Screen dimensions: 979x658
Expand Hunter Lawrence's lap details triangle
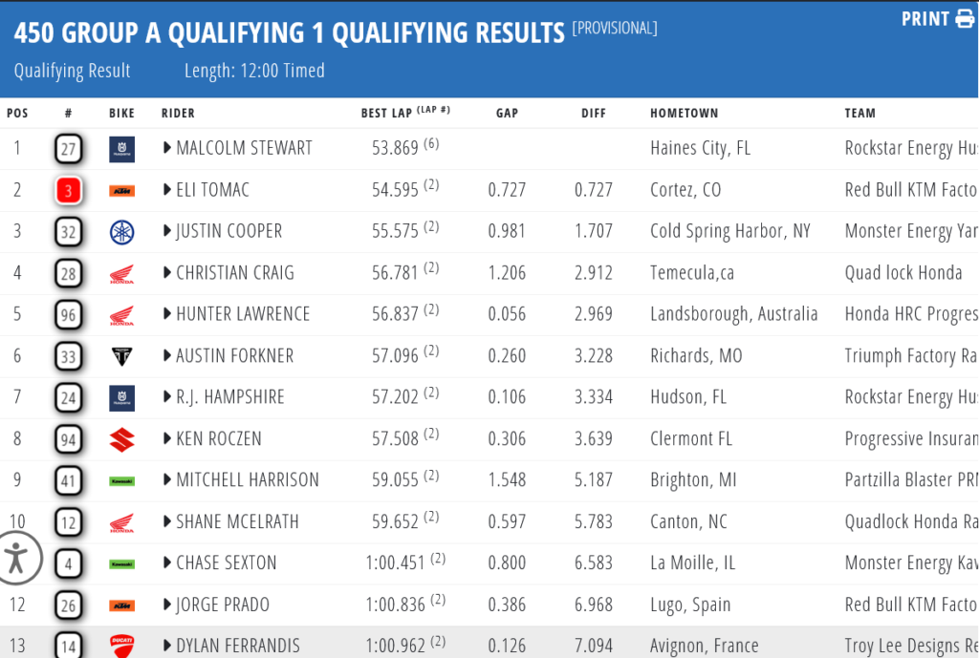tap(167, 314)
